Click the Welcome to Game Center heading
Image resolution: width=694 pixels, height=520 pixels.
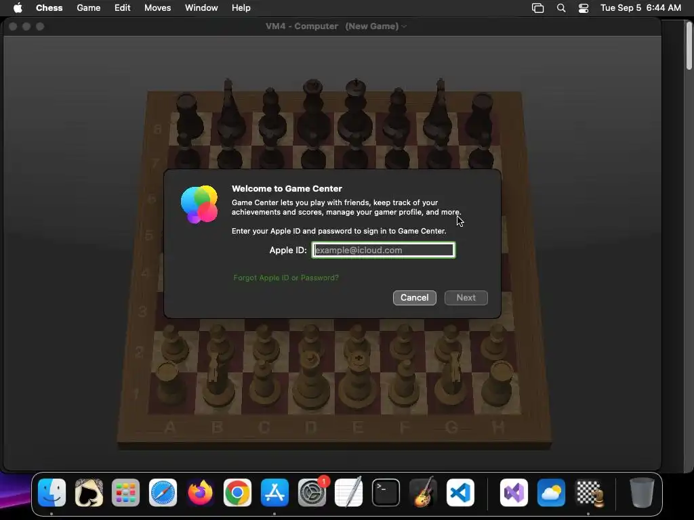click(x=287, y=188)
